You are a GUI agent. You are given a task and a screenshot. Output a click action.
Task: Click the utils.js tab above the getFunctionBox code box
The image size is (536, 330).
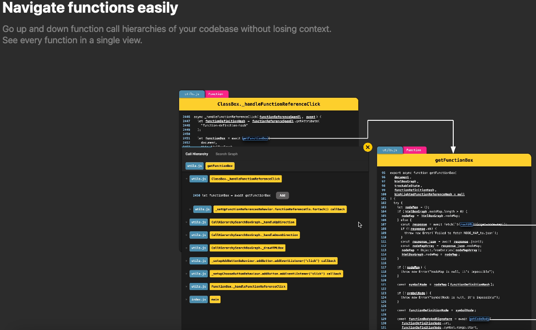click(x=390, y=150)
